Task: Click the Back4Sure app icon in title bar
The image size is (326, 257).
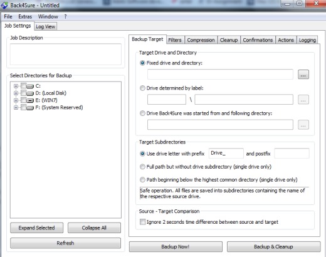Action: 4,6
